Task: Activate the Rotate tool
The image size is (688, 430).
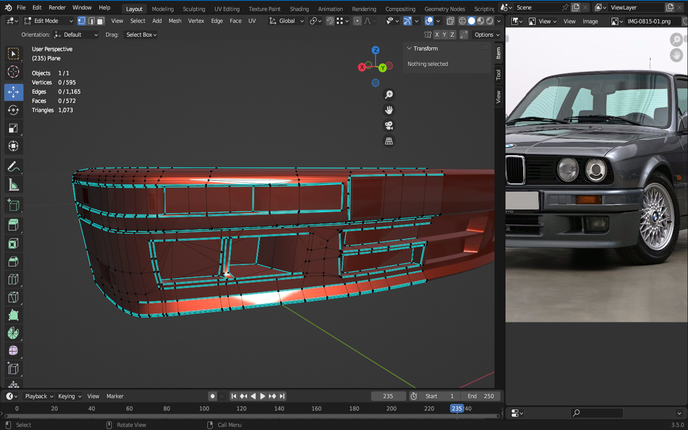Action: 13,110
